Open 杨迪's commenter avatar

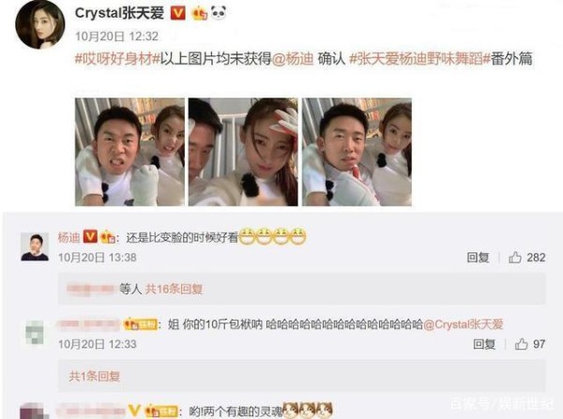[35, 247]
